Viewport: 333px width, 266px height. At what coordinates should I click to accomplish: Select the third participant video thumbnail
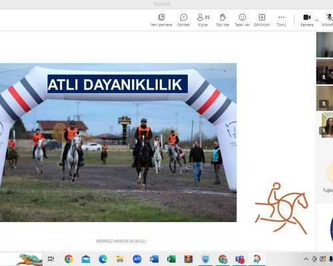(324, 98)
